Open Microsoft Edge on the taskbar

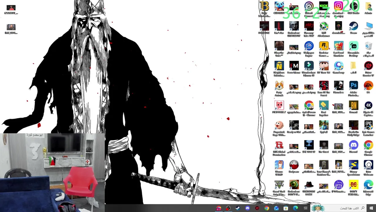click(296, 208)
